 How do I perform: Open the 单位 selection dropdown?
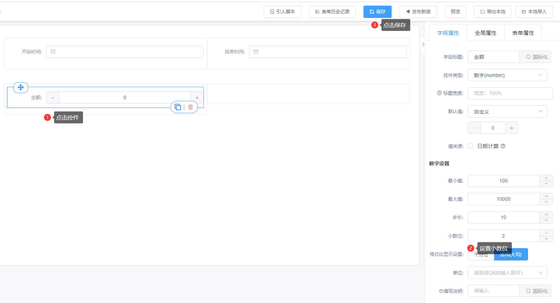[507, 273]
